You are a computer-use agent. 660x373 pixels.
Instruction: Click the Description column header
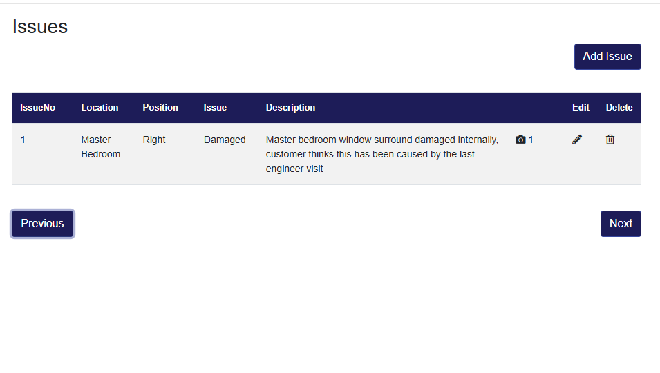tap(290, 108)
